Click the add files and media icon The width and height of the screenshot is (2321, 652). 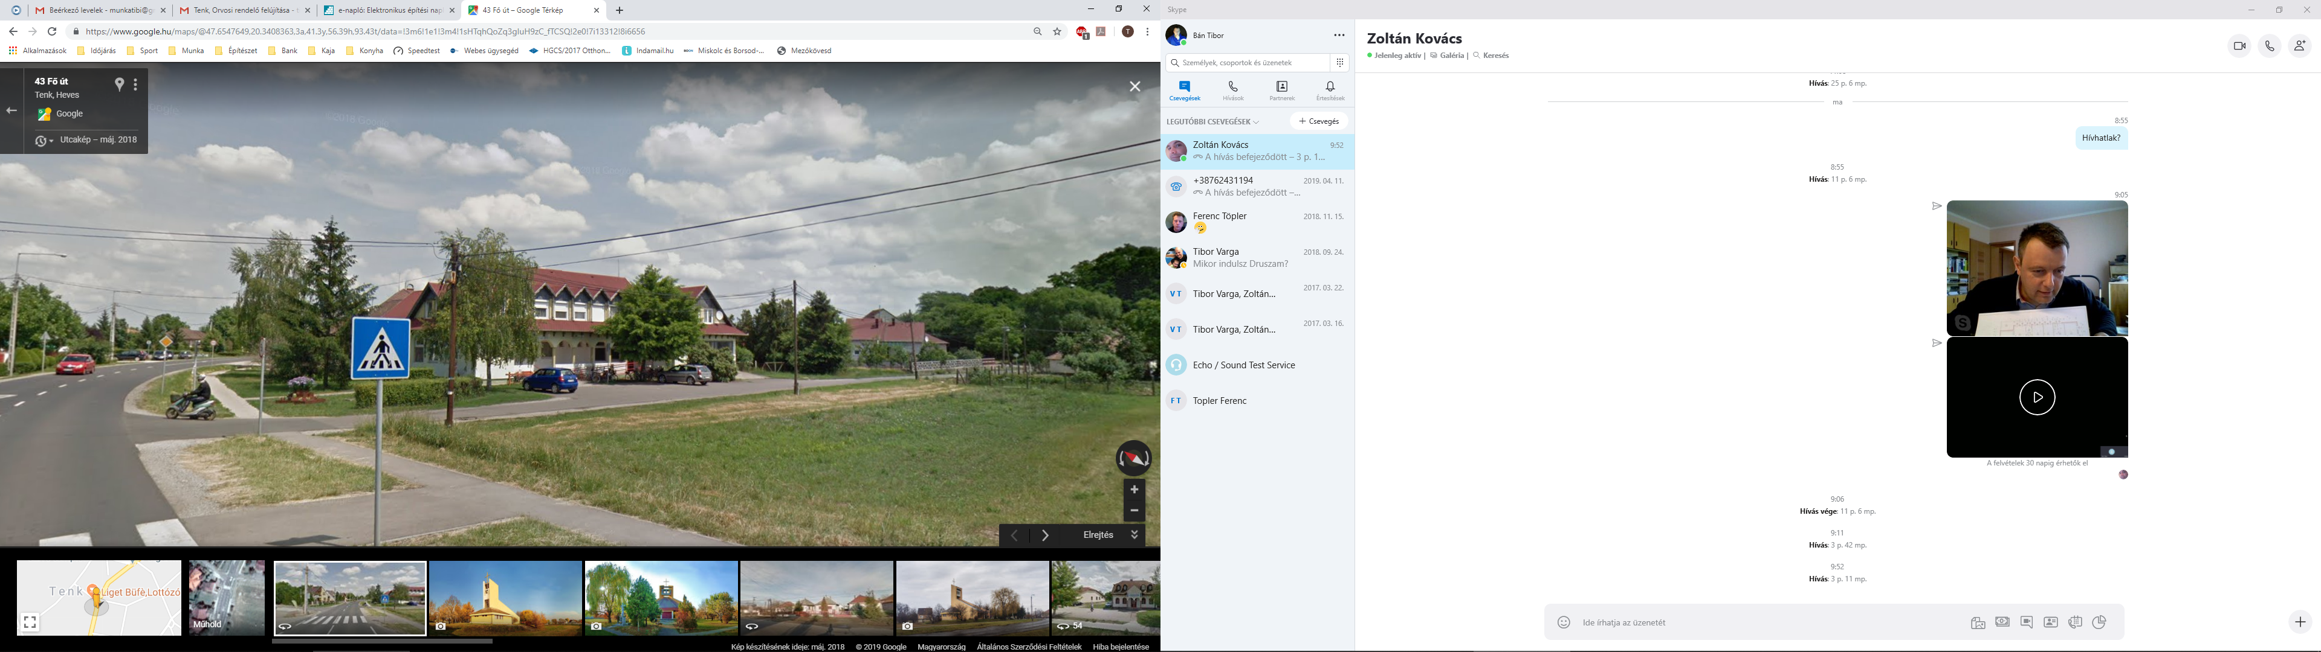(1978, 622)
